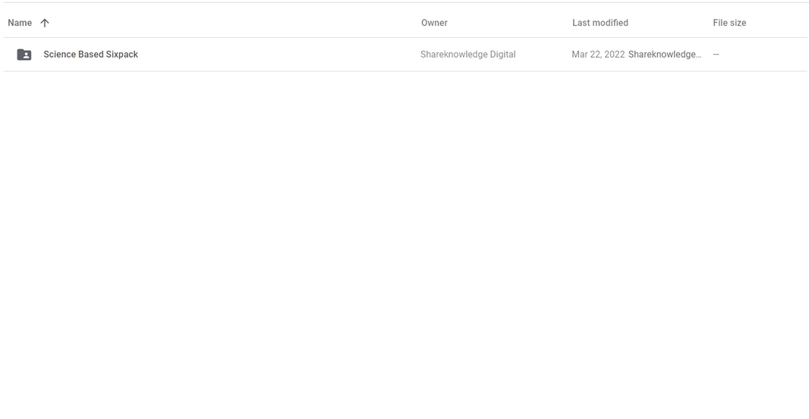The image size is (809, 419).
Task: Sort files by the Name column header
Action: pos(20,23)
